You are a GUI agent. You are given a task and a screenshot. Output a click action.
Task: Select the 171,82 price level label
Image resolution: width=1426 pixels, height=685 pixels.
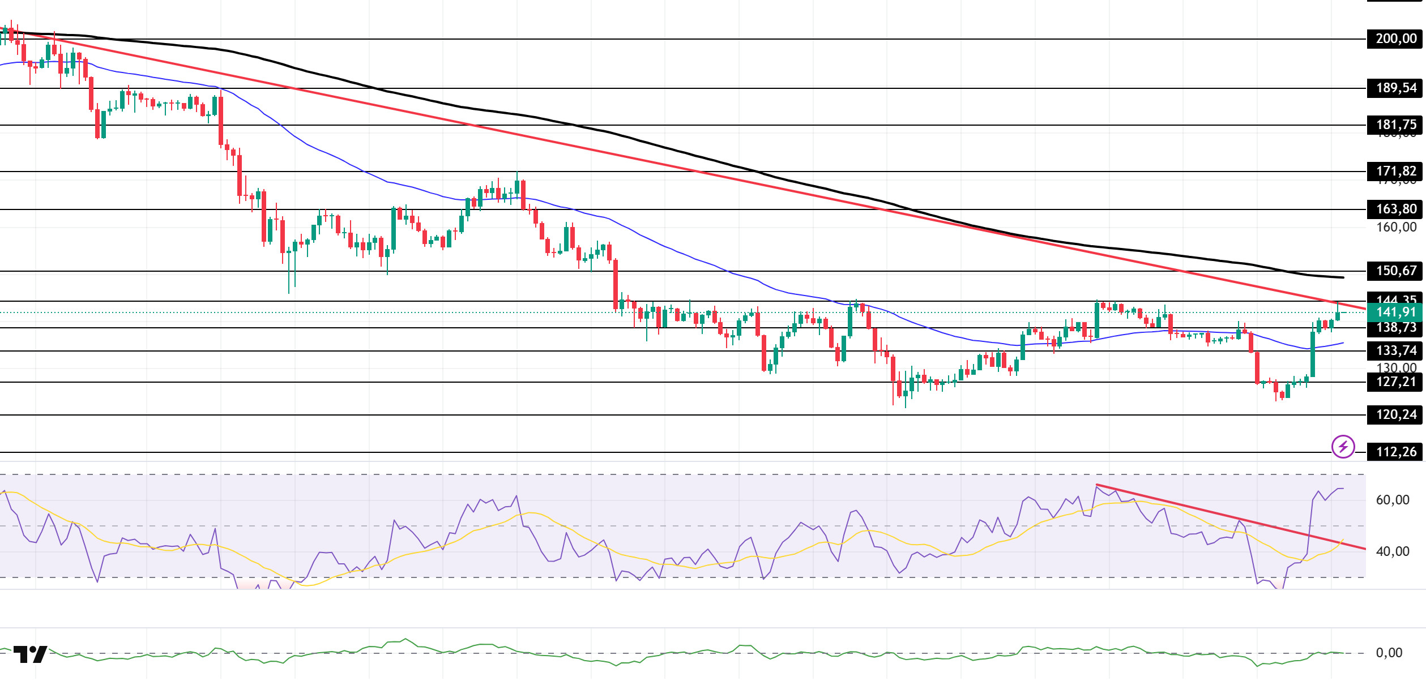click(1396, 172)
